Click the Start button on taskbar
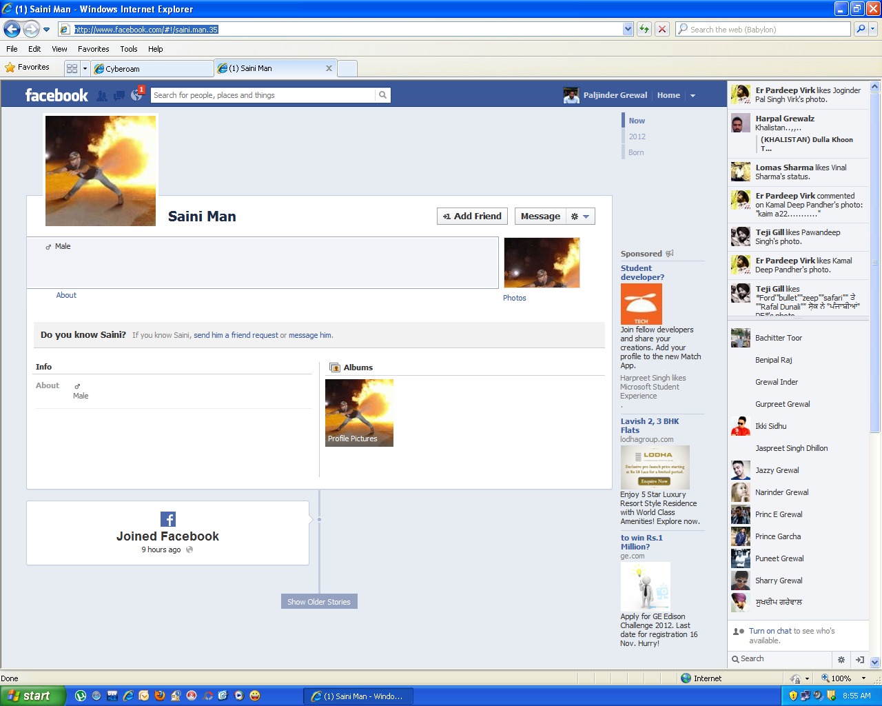Viewport: 882px width, 706px height. [33, 696]
